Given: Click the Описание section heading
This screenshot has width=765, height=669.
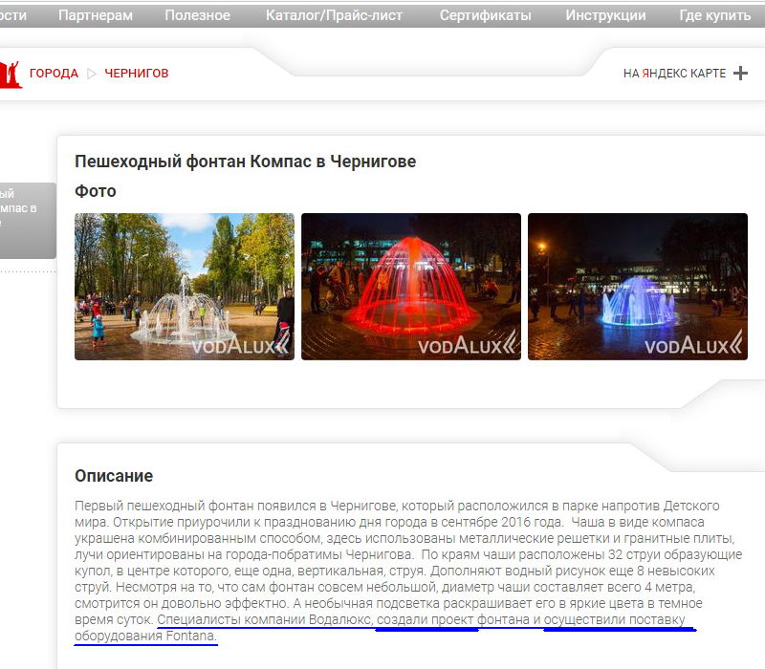Looking at the screenshot, I should coord(114,476).
